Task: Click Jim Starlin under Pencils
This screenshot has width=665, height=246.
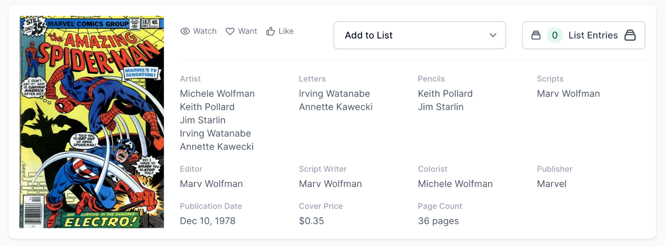Action: coord(441,107)
